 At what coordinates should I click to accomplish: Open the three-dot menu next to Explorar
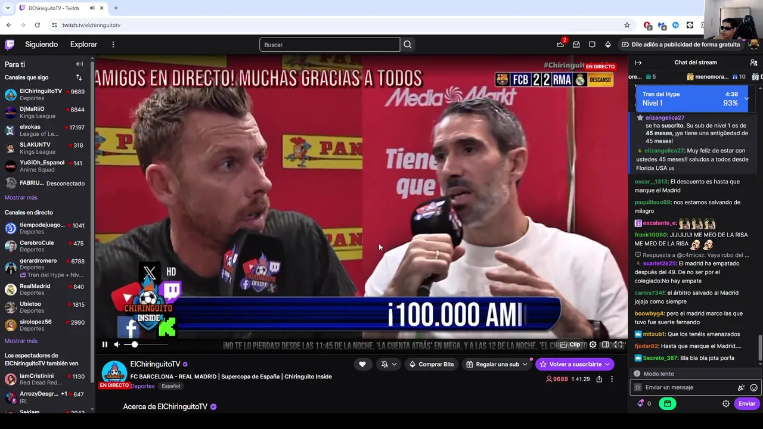(x=113, y=45)
